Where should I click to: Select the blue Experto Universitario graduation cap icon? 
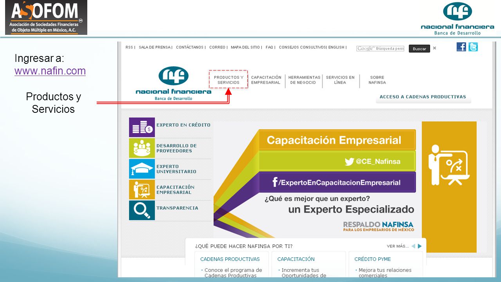[142, 169]
